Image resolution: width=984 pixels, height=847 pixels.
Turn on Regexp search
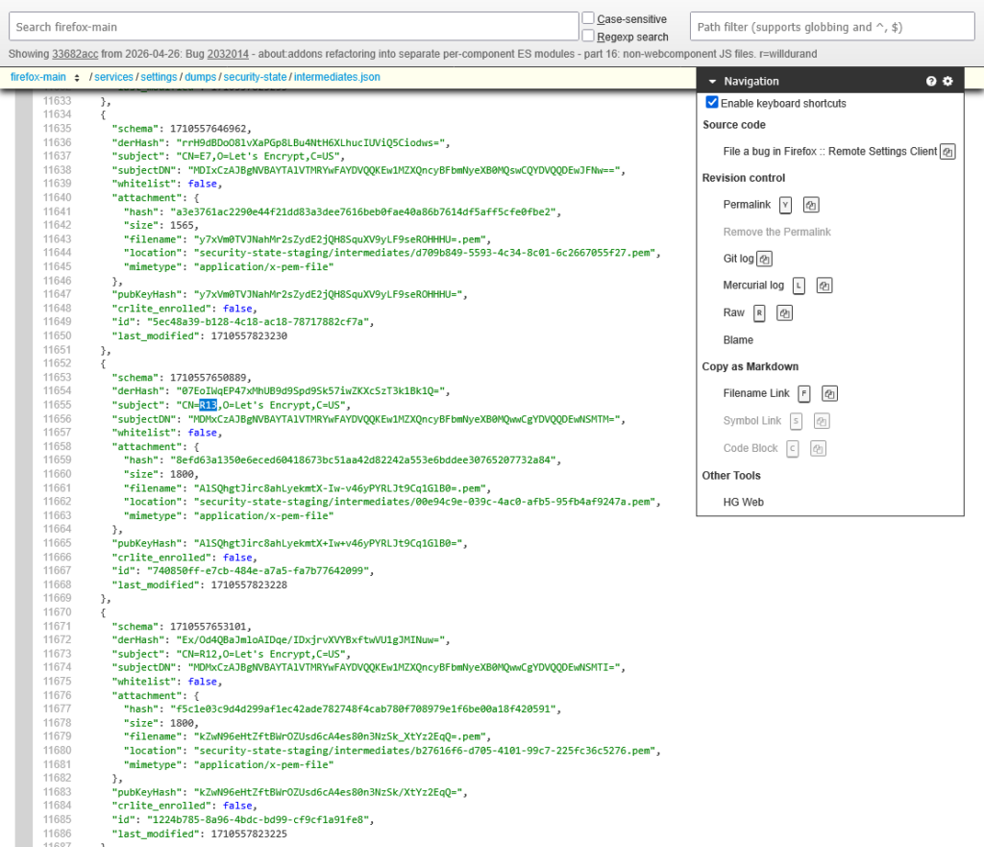point(588,37)
